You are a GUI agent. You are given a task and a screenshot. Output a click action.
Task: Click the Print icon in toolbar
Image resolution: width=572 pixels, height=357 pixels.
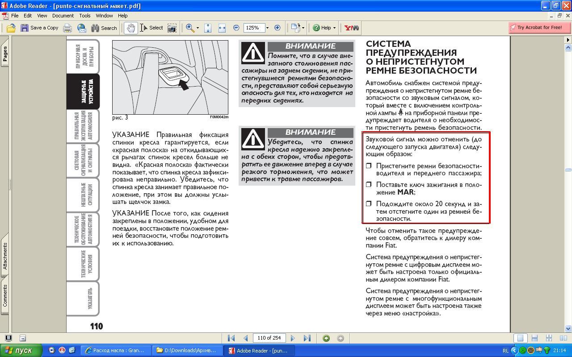click(67, 28)
